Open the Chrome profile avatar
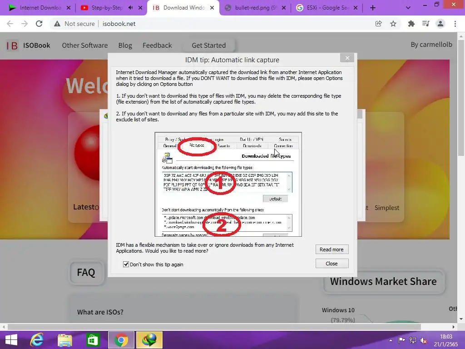This screenshot has height=349, width=465. coord(440,24)
